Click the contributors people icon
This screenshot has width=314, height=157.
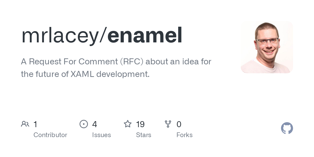pyautogui.click(x=25, y=124)
